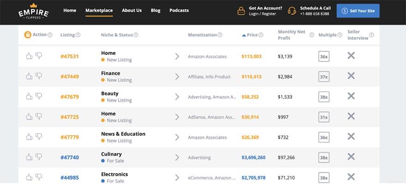This screenshot has height=184, width=406.
Task: Click the Login / Register link
Action: click(263, 14)
